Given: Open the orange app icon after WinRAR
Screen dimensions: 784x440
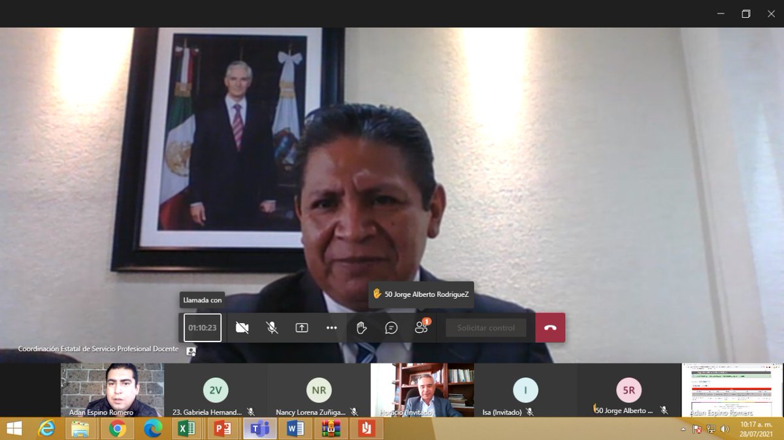Looking at the screenshot, I should pyautogui.click(x=367, y=428).
